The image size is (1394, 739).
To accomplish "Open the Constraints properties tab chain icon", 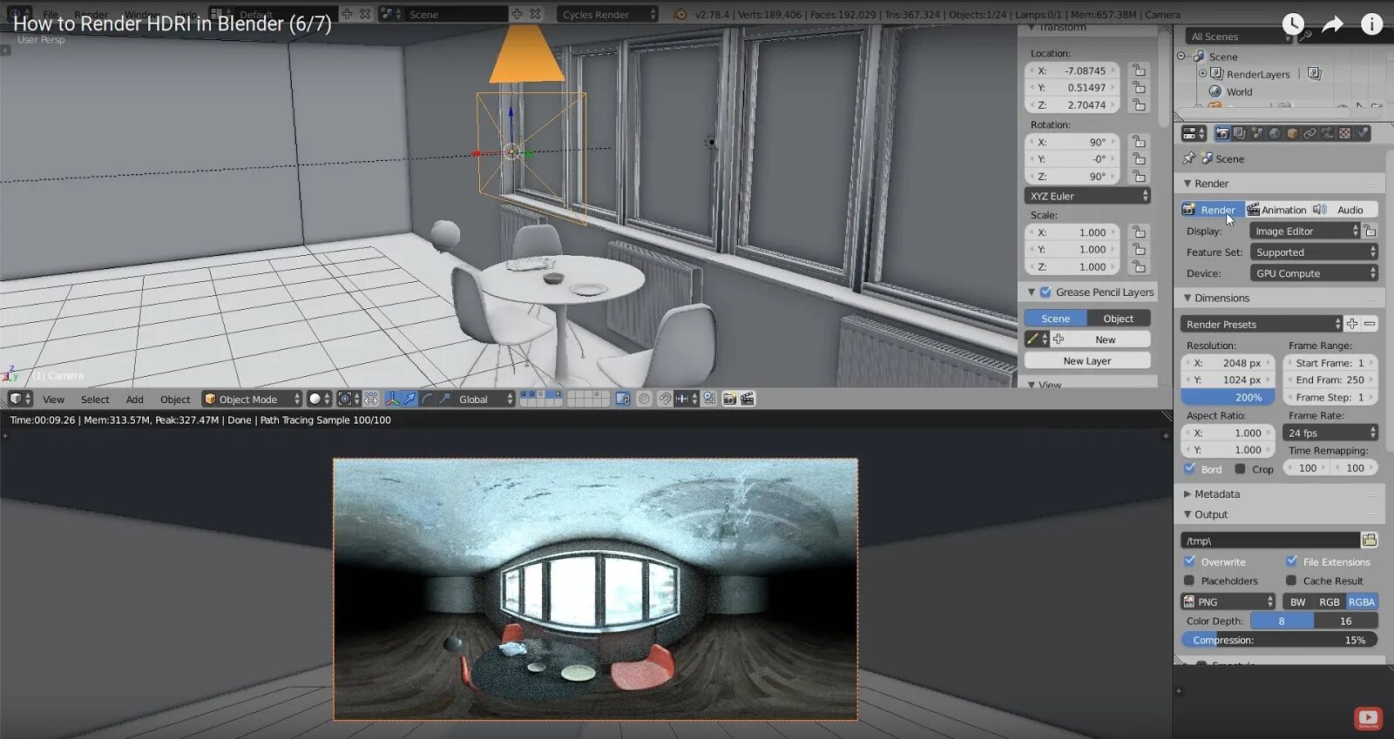I will click(1309, 133).
